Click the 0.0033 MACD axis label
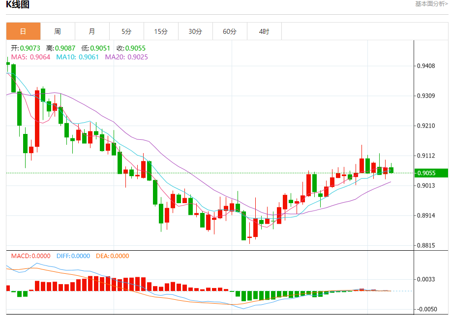The width and height of the screenshot is (451, 315). [x=426, y=279]
